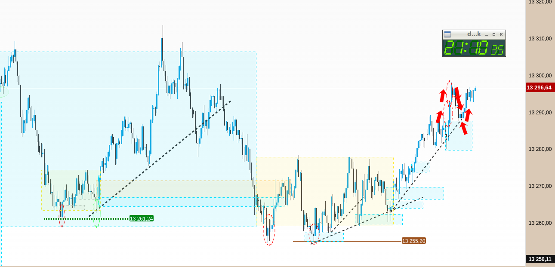Close the small digital clock window
Screen dimensions: 555x267
(501, 34)
